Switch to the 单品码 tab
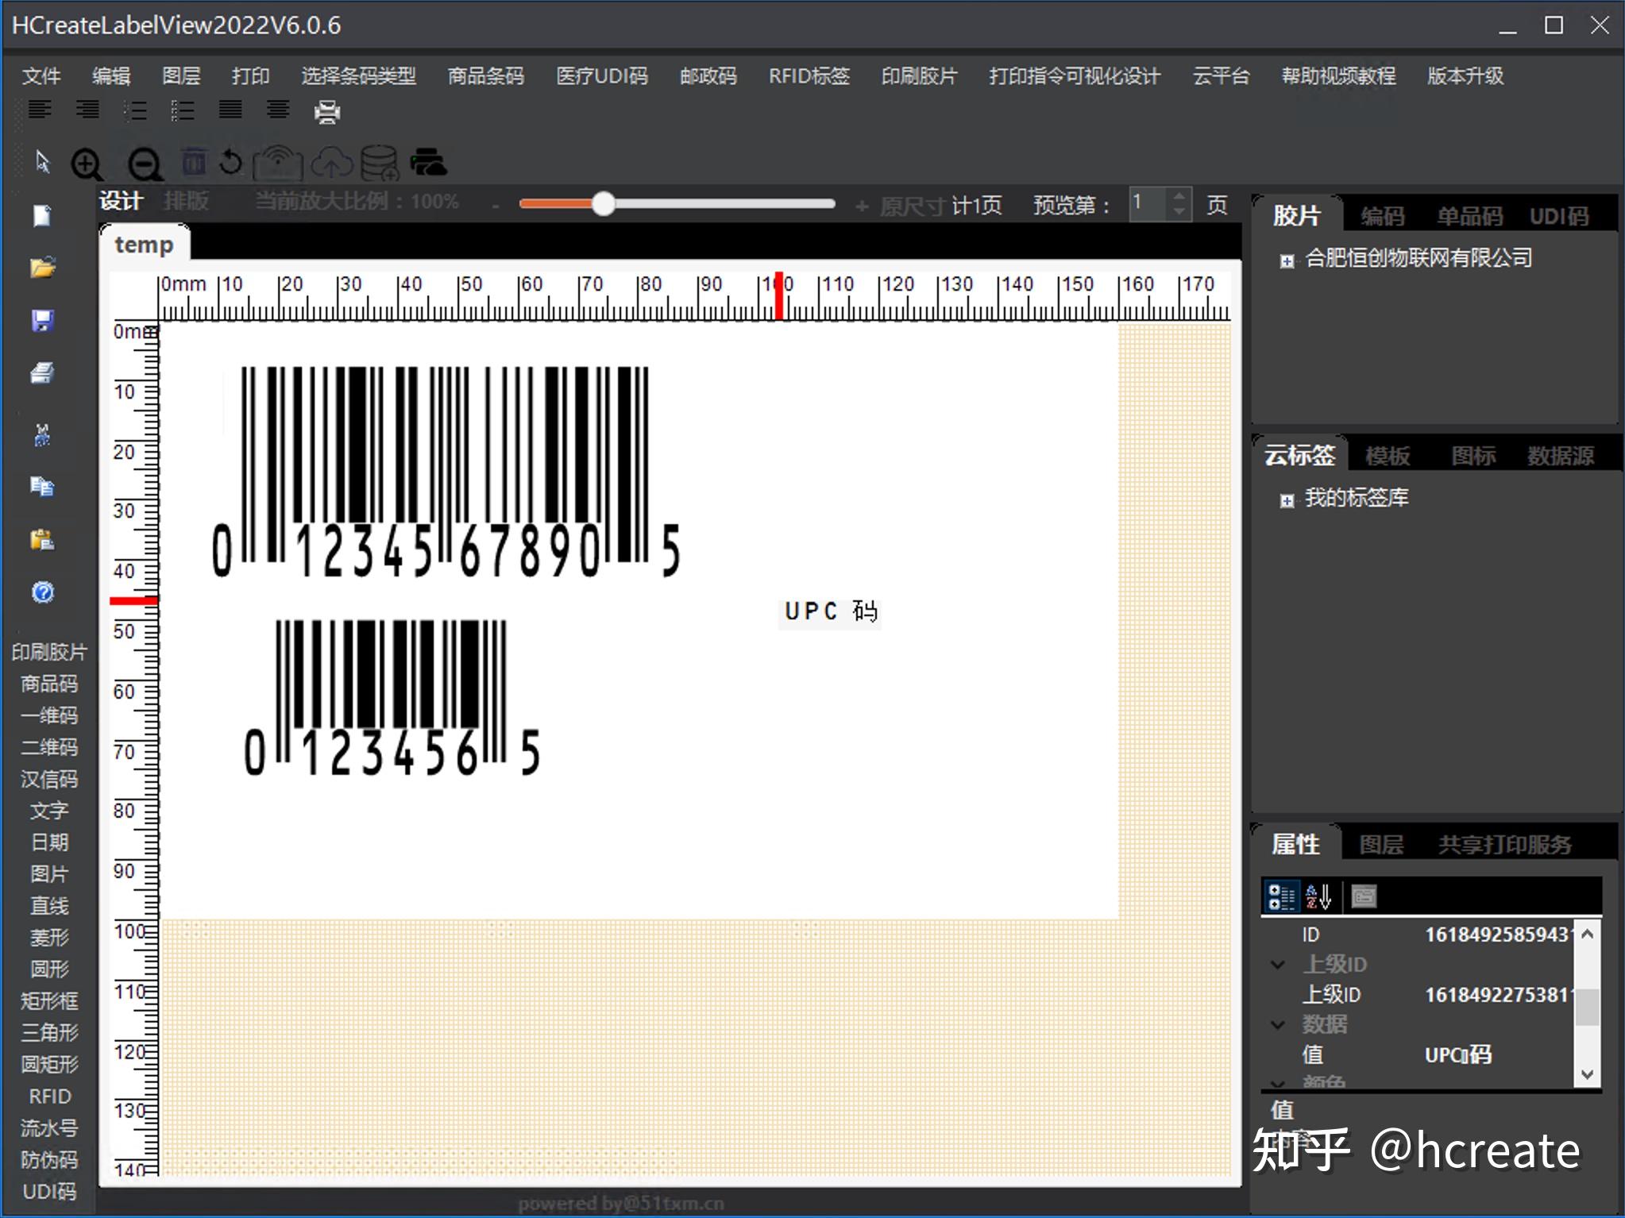Viewport: 1625px width, 1218px height. (x=1469, y=216)
